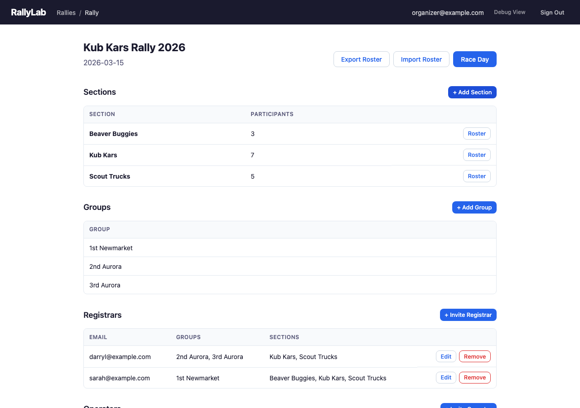580x408 pixels.
Task: Edit registrar darryl@example.com
Action: coord(446,357)
